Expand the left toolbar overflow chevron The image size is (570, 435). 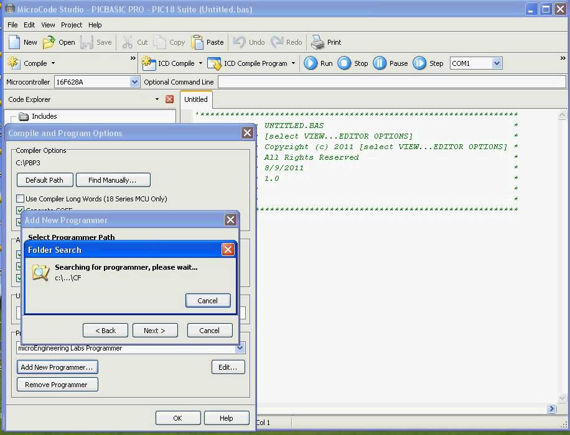point(133,58)
